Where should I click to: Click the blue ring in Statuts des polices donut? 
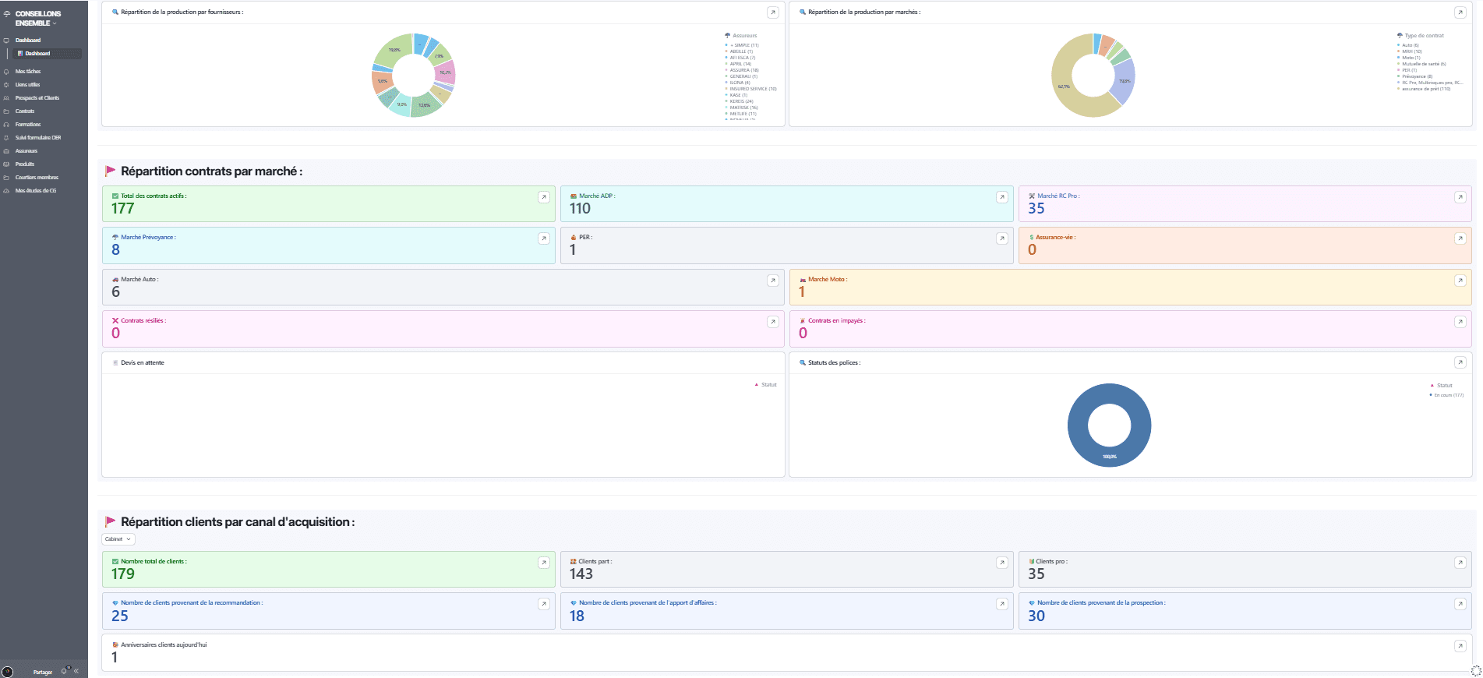click(1075, 426)
